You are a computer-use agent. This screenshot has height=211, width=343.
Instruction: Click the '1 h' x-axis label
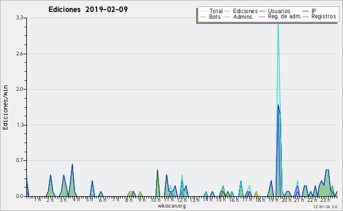click(37, 200)
